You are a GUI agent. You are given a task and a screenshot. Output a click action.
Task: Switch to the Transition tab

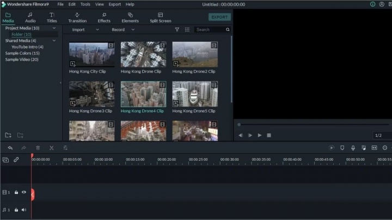(77, 18)
